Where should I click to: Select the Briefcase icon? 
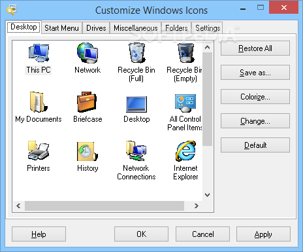87,102
